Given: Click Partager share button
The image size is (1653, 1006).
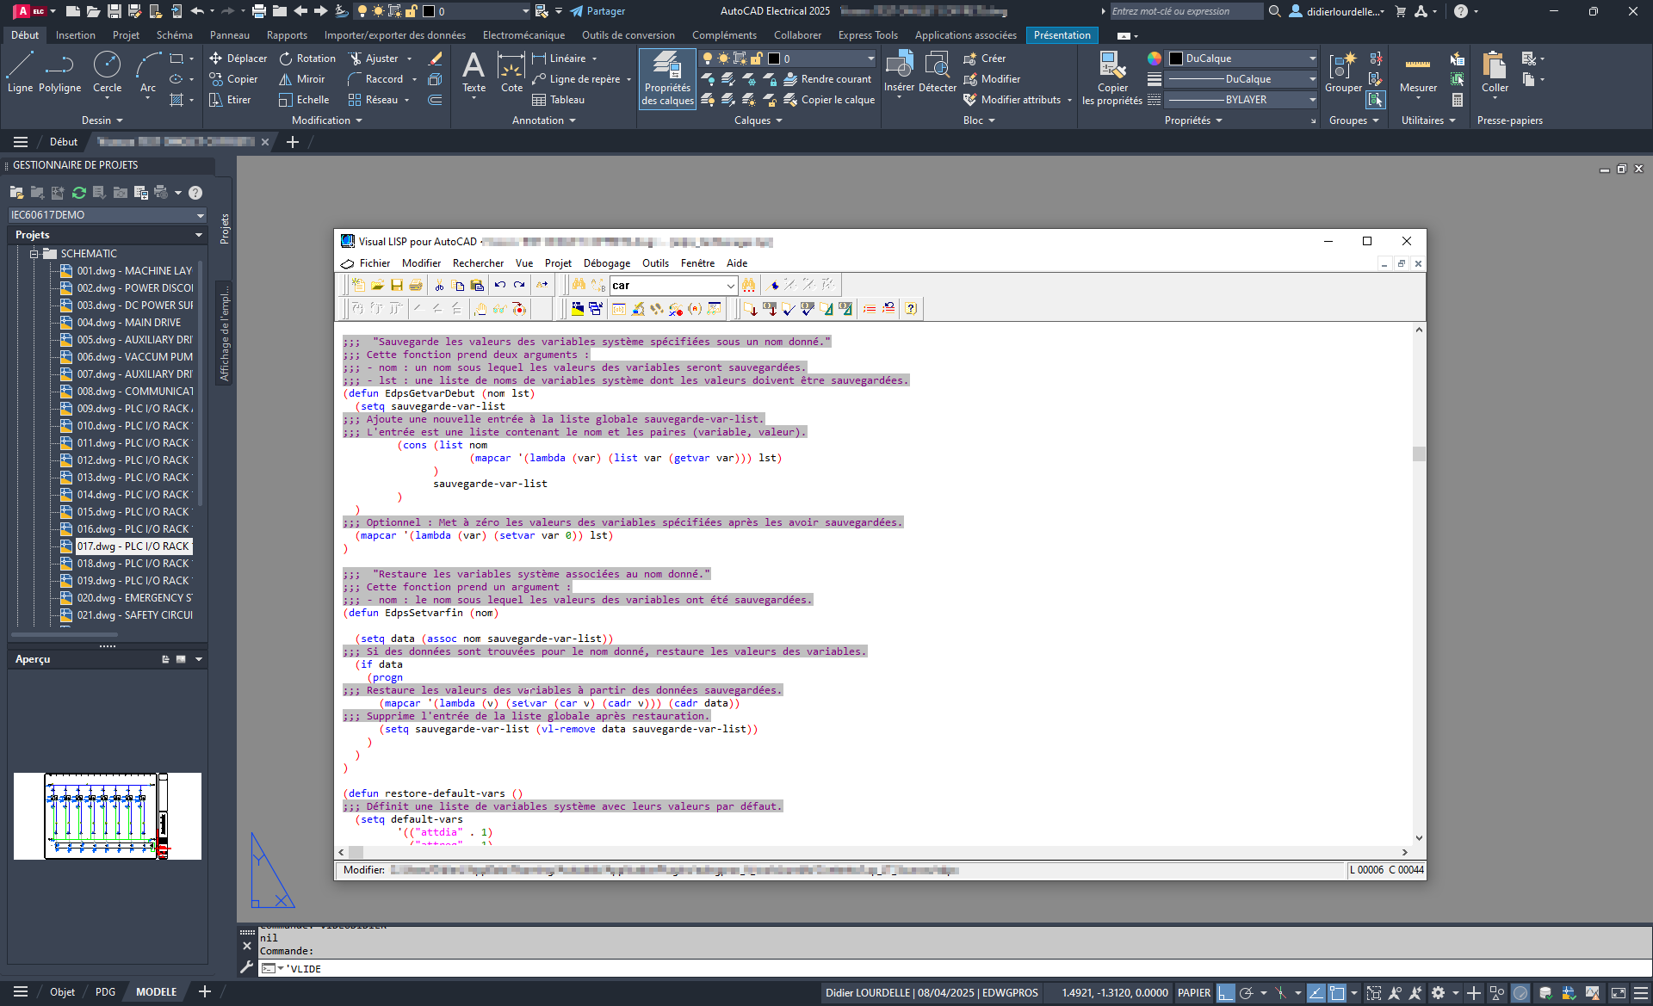Looking at the screenshot, I should (x=597, y=11).
